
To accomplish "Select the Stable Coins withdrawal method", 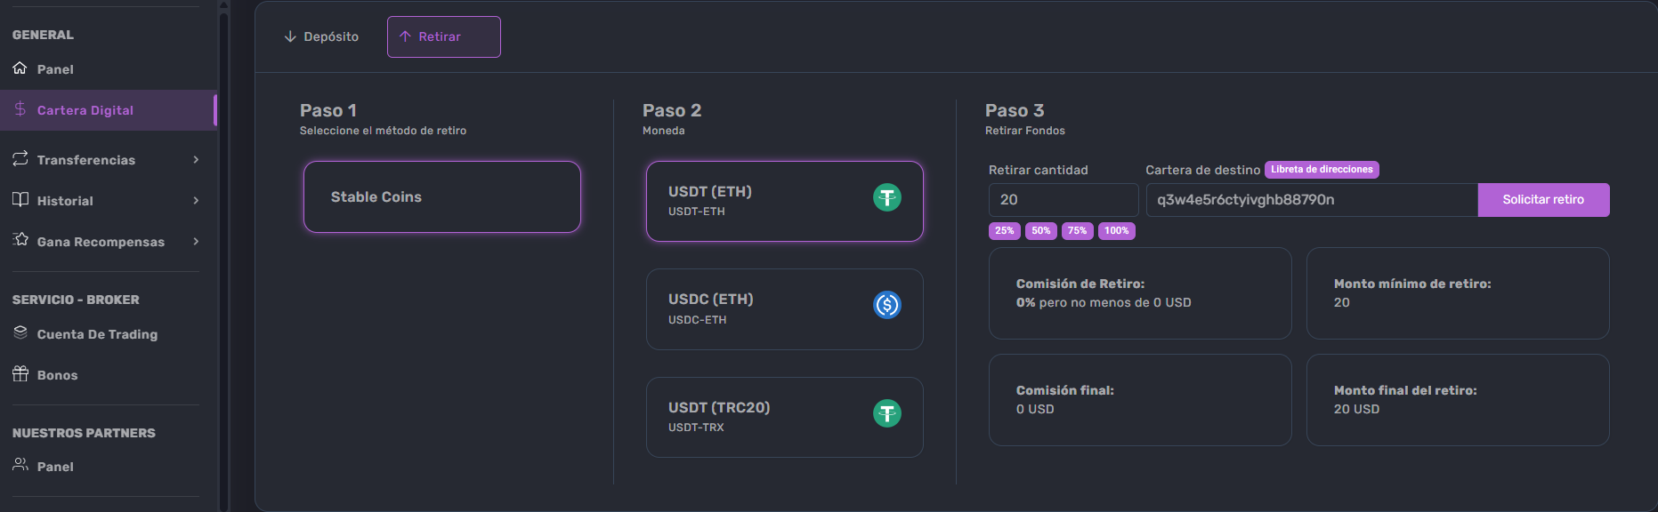I will (x=442, y=196).
